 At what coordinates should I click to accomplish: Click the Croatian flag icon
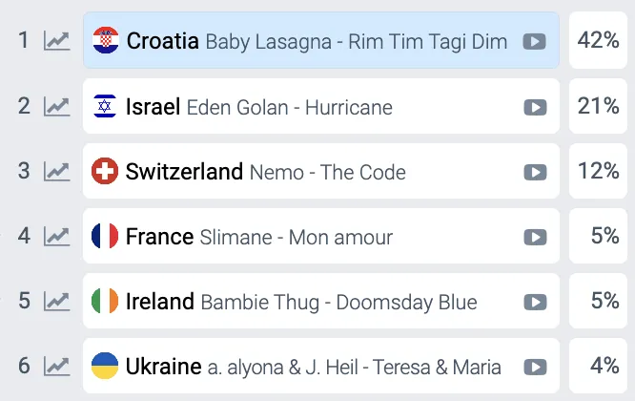[x=105, y=41]
